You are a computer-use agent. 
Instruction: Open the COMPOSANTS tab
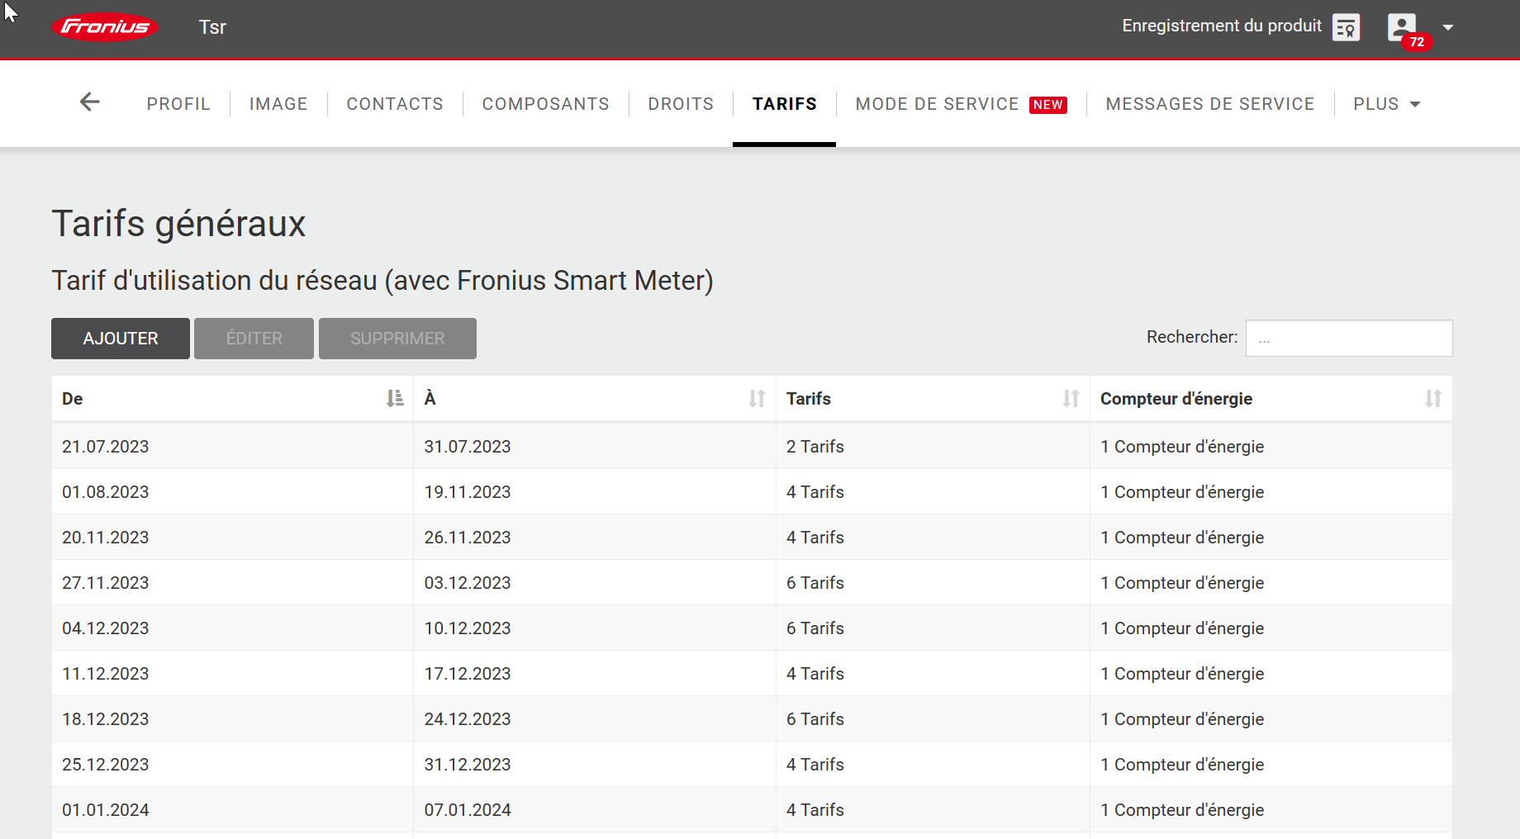click(x=545, y=104)
